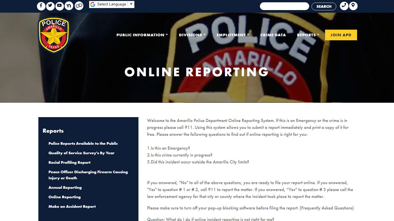Click the phone contact icon
Viewport: 394px width, 221px height.
click(344, 6)
